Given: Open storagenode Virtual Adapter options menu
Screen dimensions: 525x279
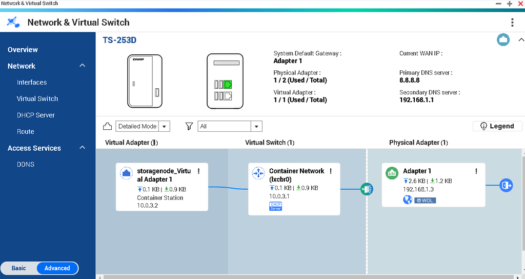Looking at the screenshot, I should 199,171.
